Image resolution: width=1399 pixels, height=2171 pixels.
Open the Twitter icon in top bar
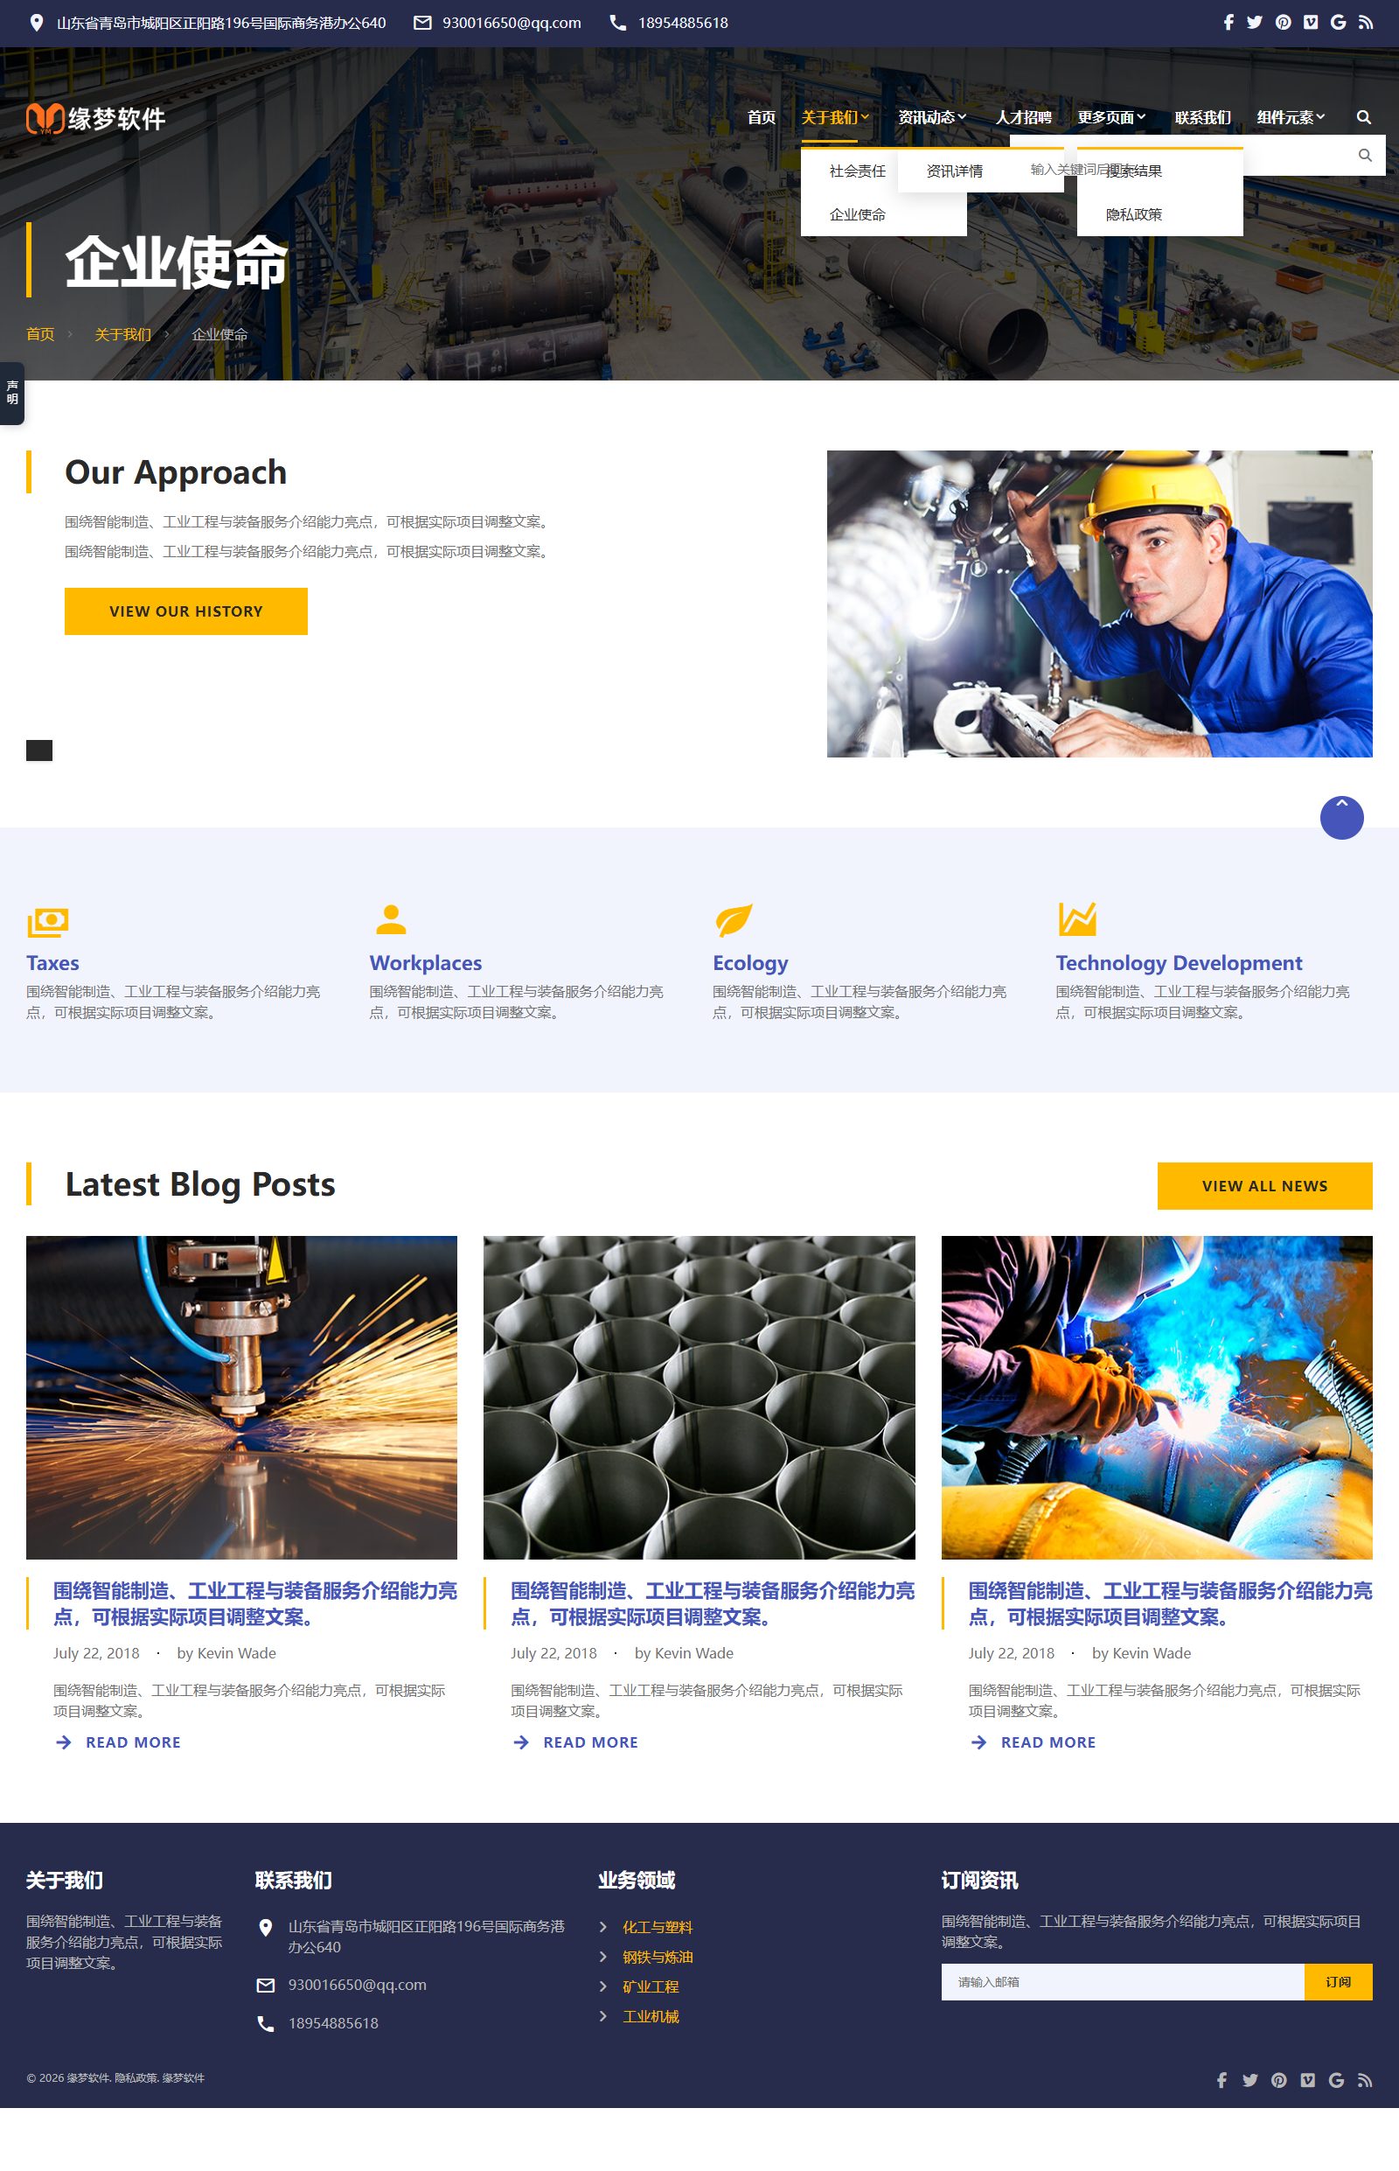1255,23
